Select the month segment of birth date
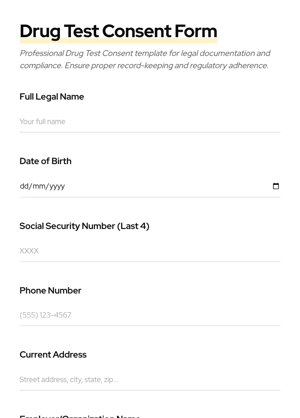This screenshot has width=300, height=418. (x=39, y=186)
